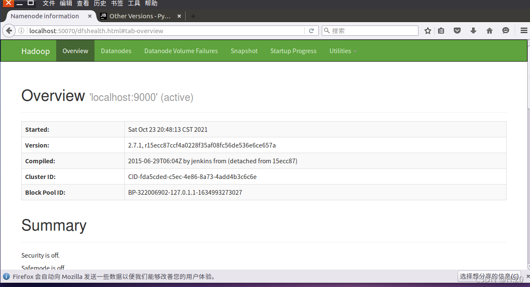Click the Block Pool ID: label cell
530x287 pixels.
pyautogui.click(x=73, y=192)
